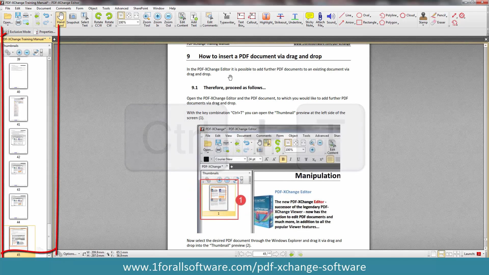
Task: Click the Add Thumbnails button
Action: (19, 52)
